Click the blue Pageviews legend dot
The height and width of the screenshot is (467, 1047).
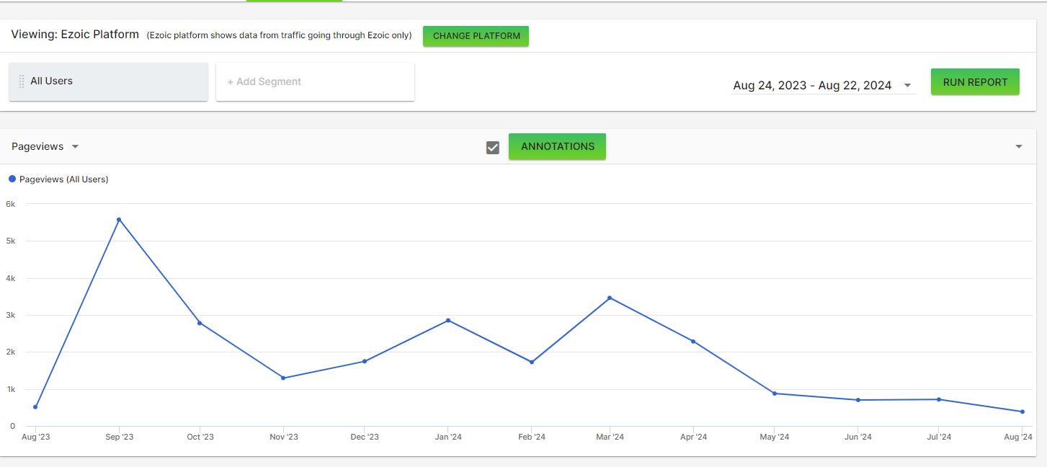(x=12, y=179)
